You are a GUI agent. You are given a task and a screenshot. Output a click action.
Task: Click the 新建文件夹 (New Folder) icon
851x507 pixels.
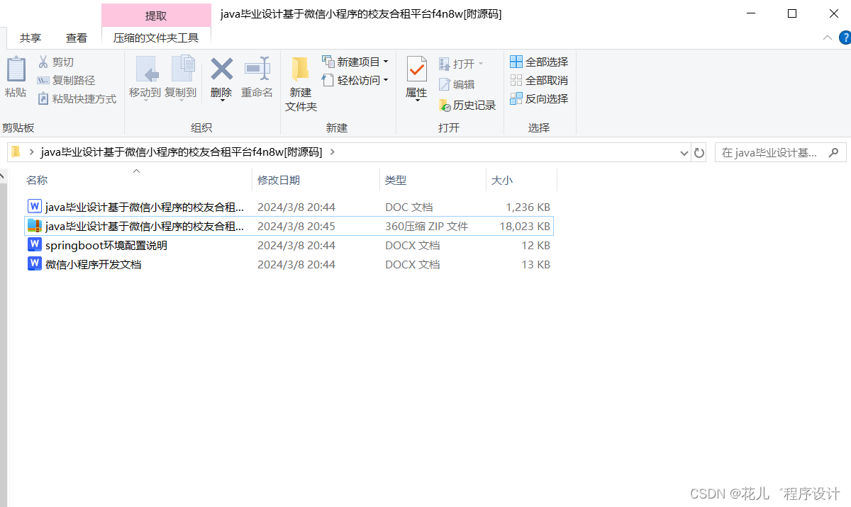coord(300,81)
